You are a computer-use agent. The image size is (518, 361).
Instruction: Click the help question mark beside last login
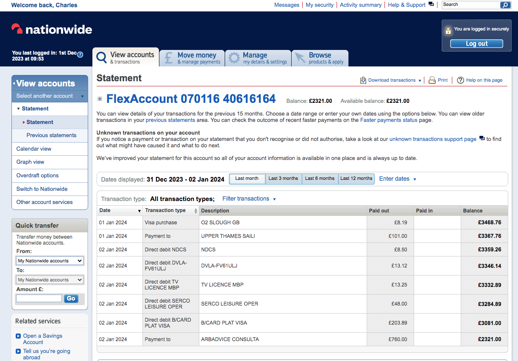pos(80,54)
